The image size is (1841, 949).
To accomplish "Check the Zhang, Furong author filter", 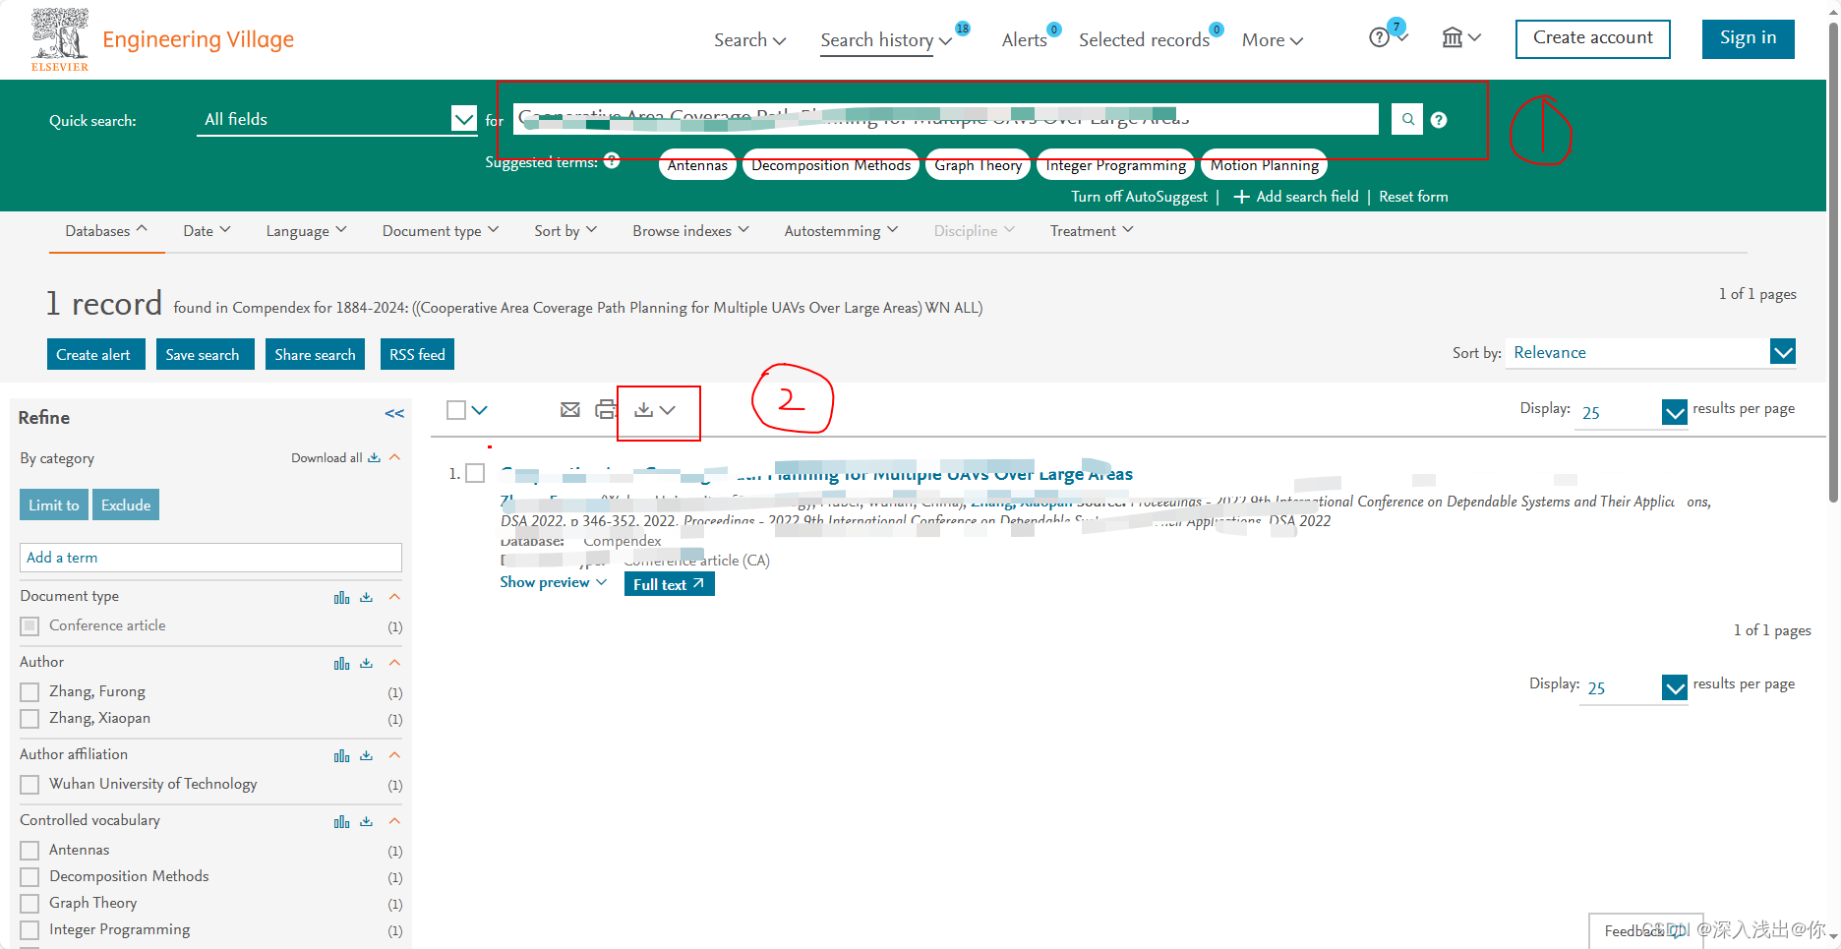I will pos(30,692).
